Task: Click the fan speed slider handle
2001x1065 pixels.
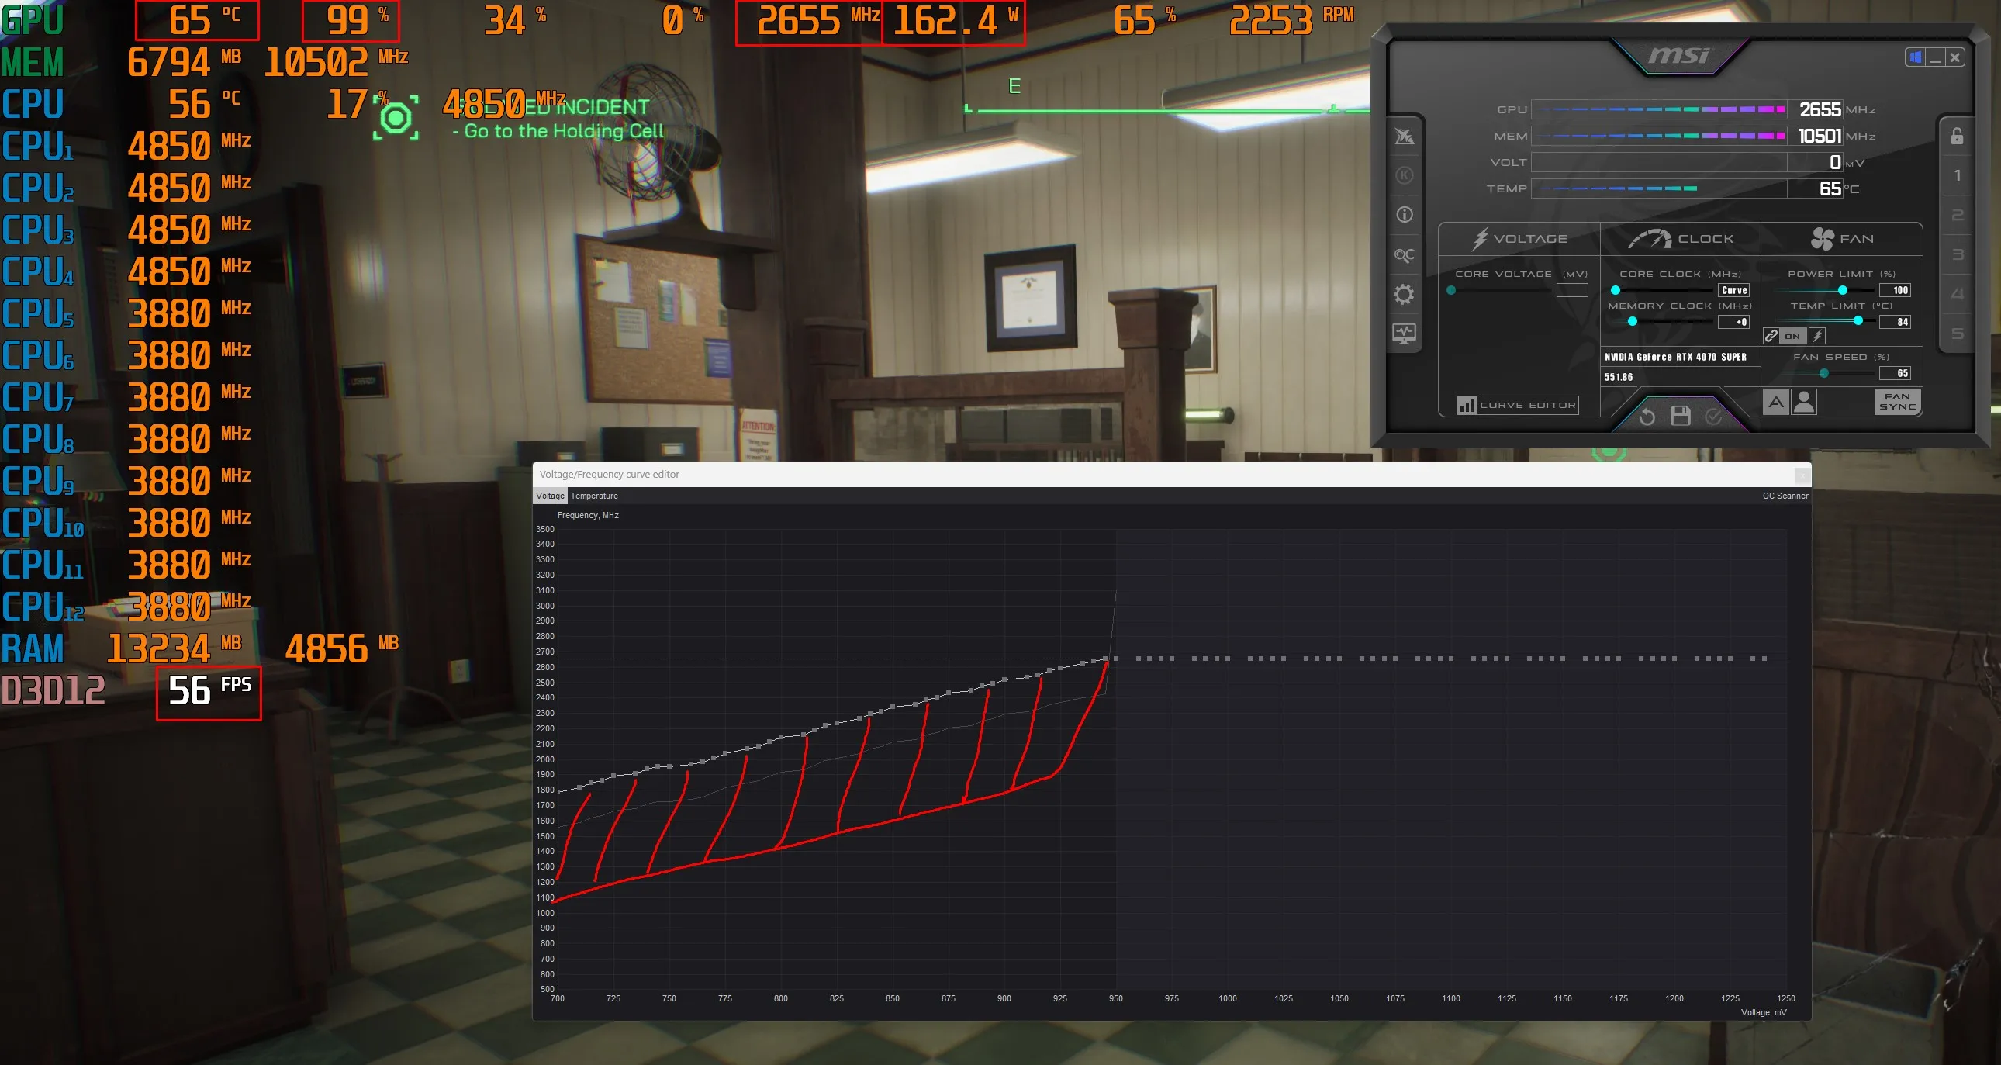Action: click(1823, 374)
